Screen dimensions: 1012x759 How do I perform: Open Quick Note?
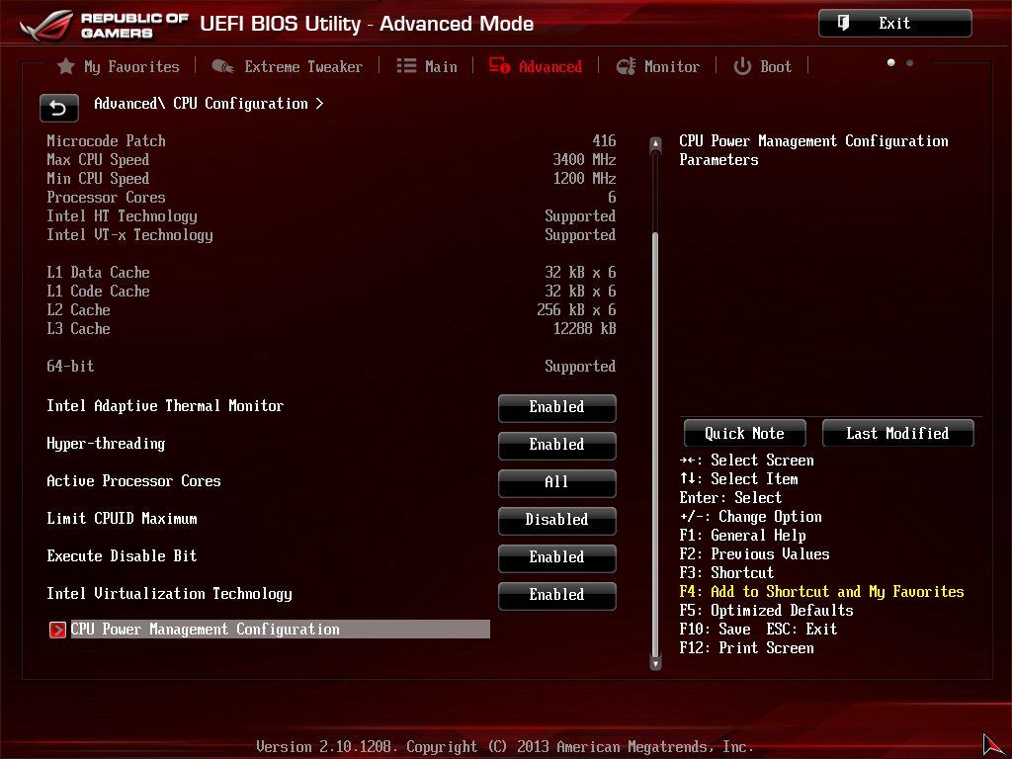(x=745, y=433)
